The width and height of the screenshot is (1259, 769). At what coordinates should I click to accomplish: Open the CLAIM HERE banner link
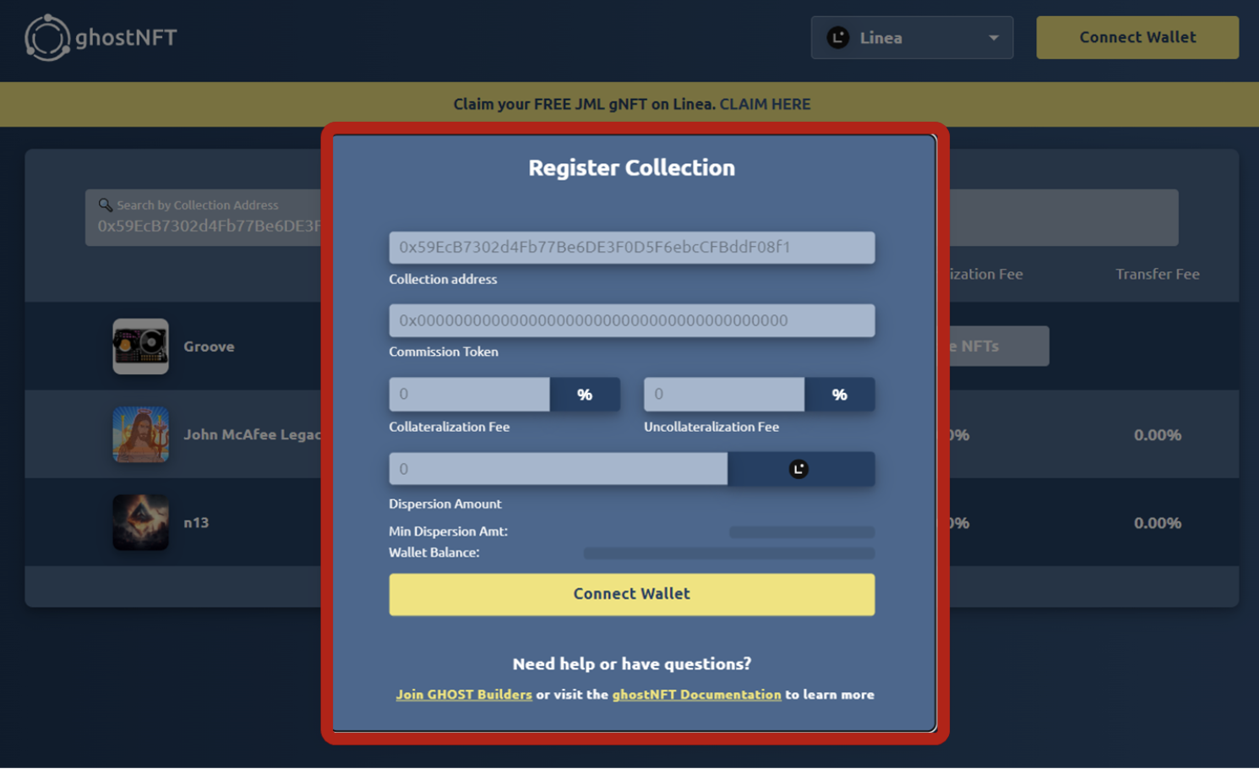pos(765,104)
